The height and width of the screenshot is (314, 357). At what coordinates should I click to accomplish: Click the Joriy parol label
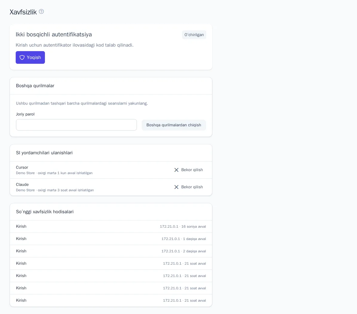(25, 114)
